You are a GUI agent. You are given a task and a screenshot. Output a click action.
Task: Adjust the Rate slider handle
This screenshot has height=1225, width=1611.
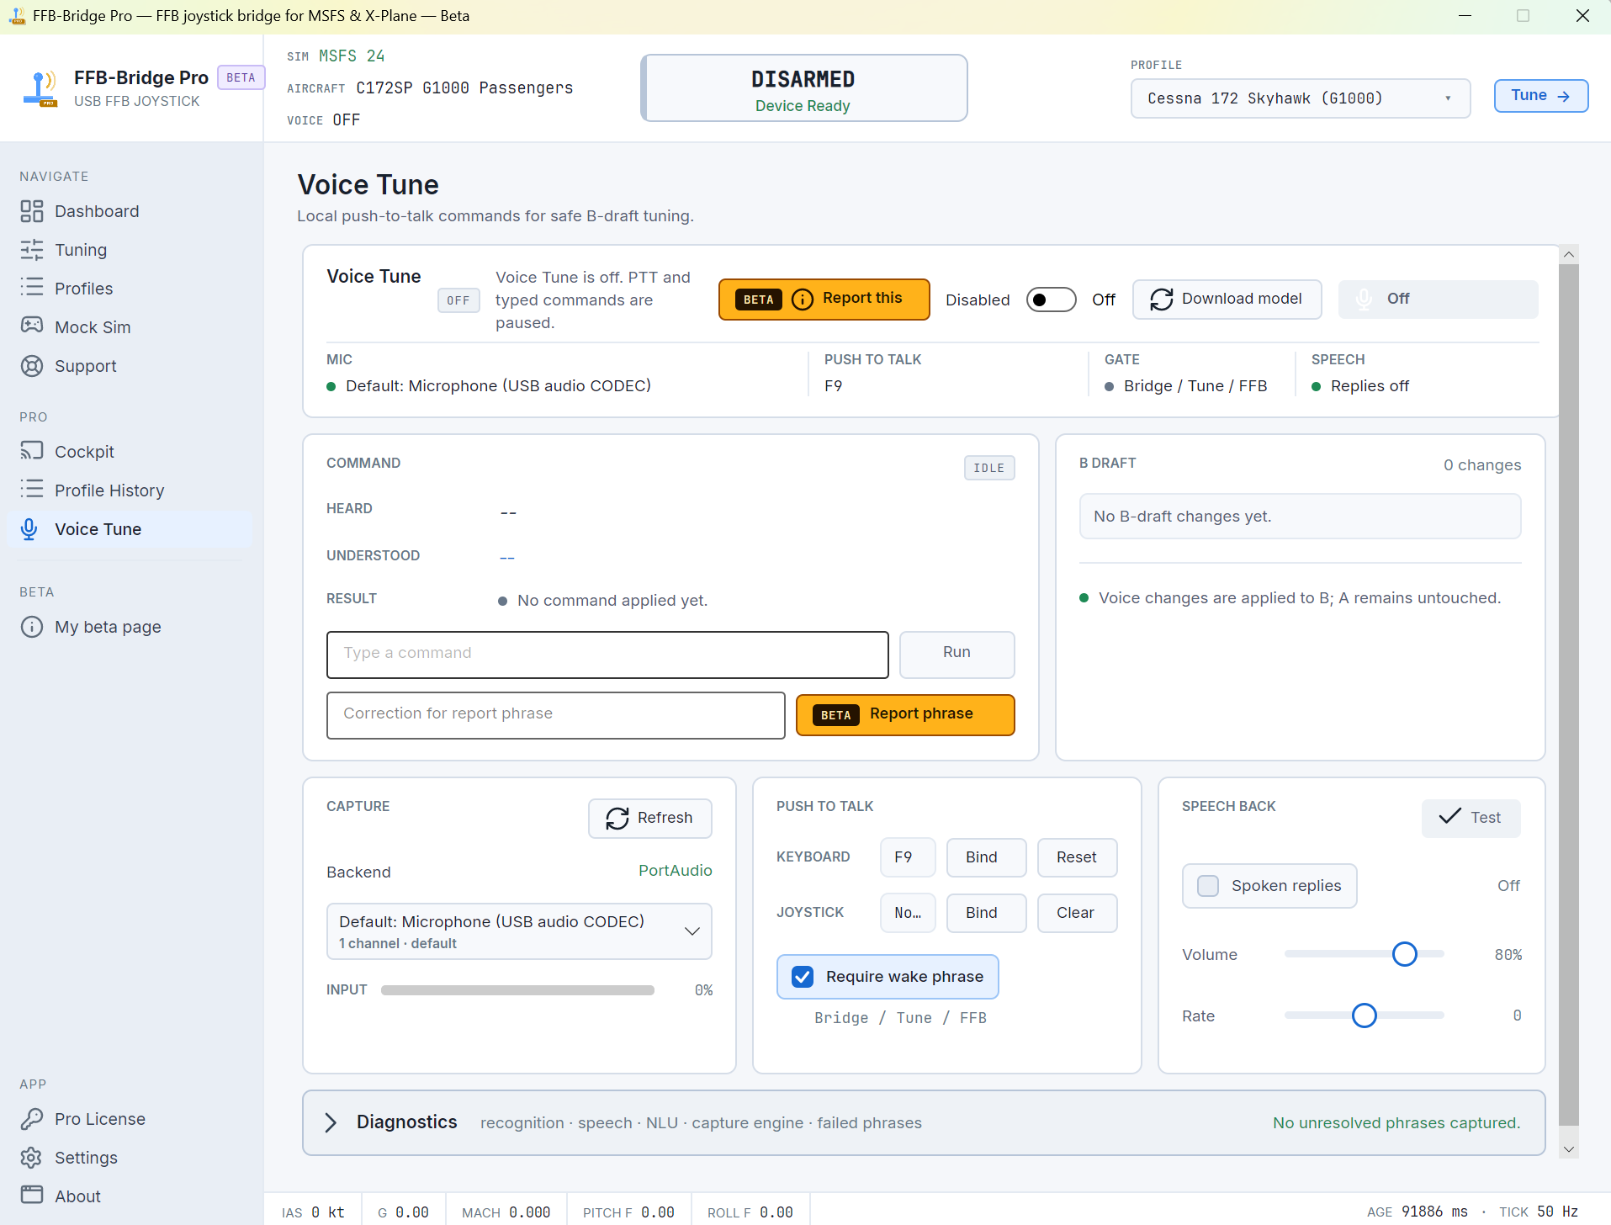[x=1365, y=1016]
